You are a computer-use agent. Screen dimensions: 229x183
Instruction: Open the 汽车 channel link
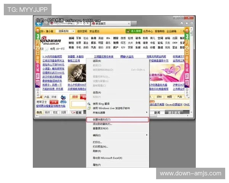tap(94, 48)
